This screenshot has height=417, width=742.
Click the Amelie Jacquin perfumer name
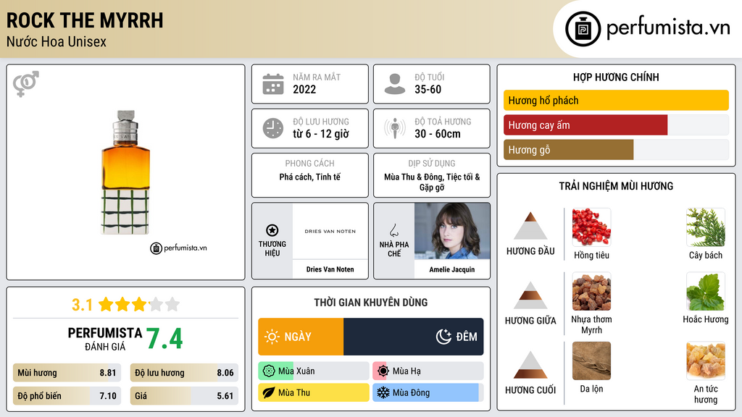[452, 269]
